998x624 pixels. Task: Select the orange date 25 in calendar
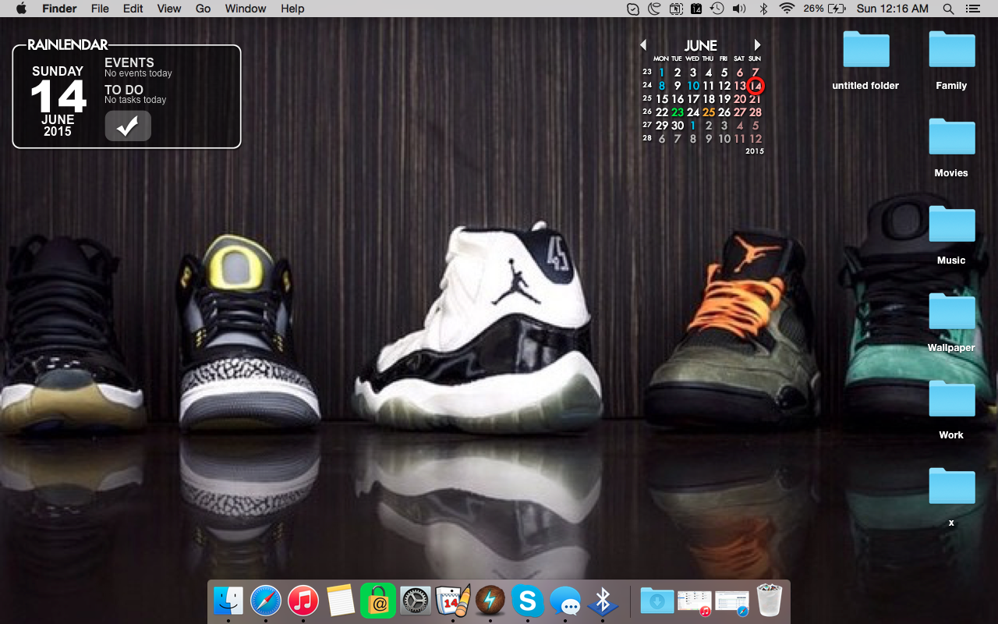coord(709,112)
